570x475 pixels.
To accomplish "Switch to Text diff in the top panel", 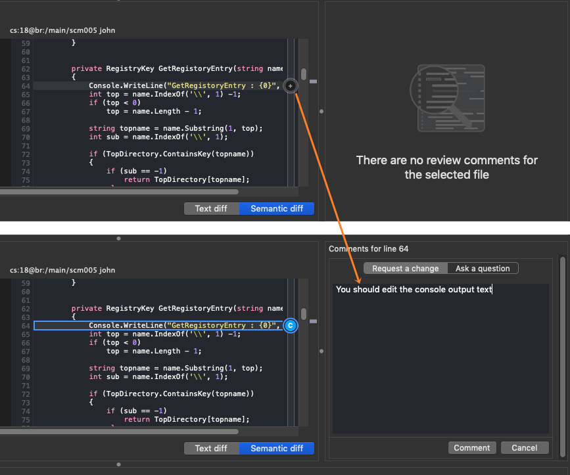I will (x=211, y=208).
